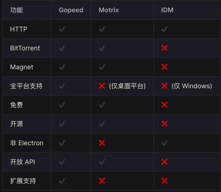Click IDM's red X in 开放 API row
The image size is (221, 192).
[x=164, y=162]
